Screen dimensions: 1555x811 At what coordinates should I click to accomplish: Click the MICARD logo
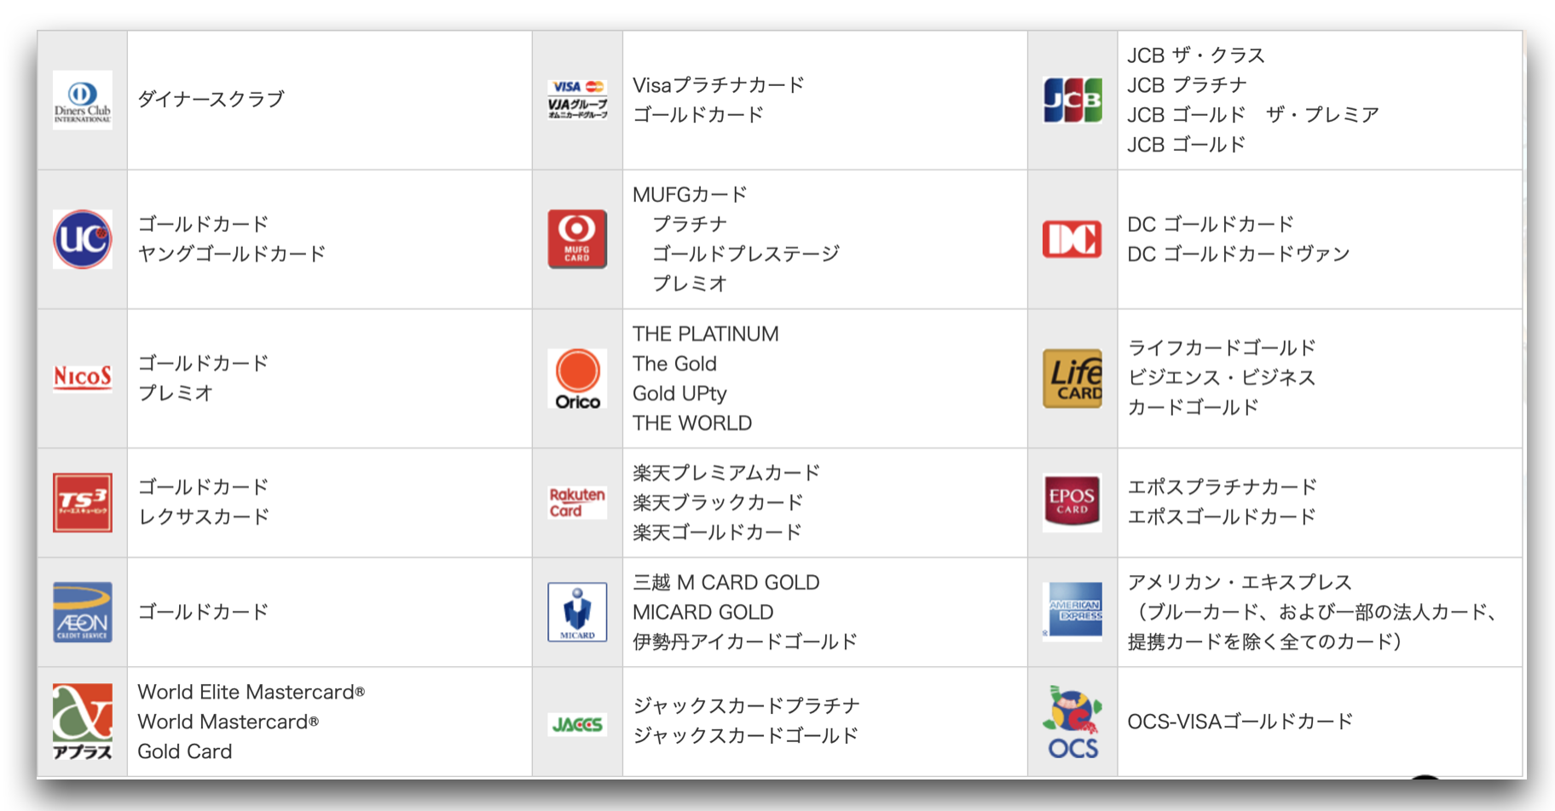coord(577,612)
